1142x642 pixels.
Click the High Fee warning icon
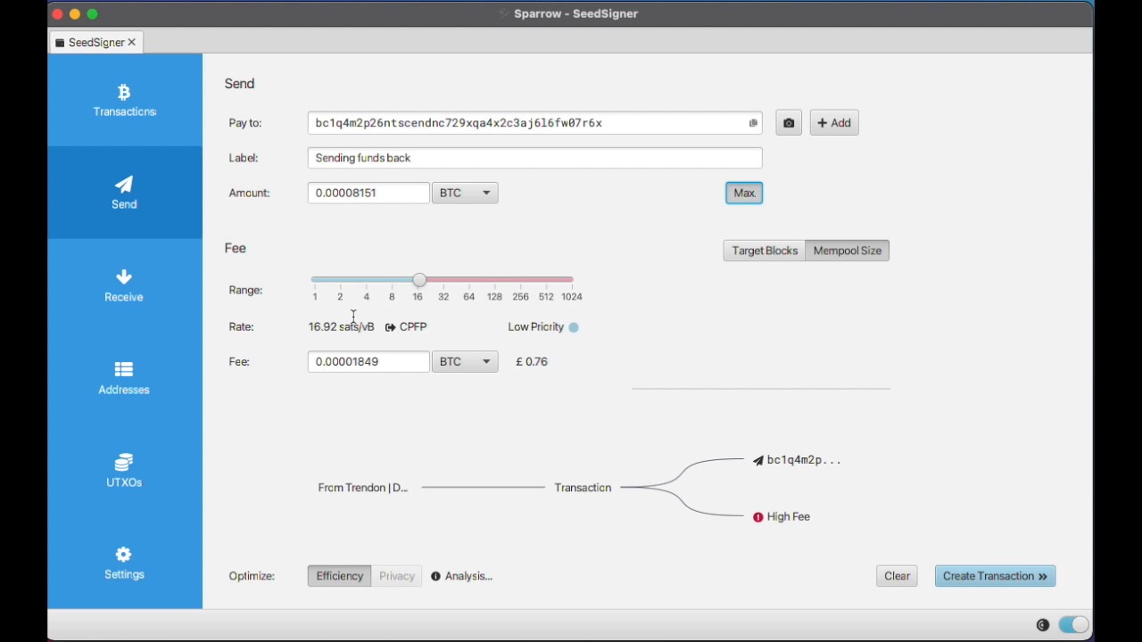(758, 517)
